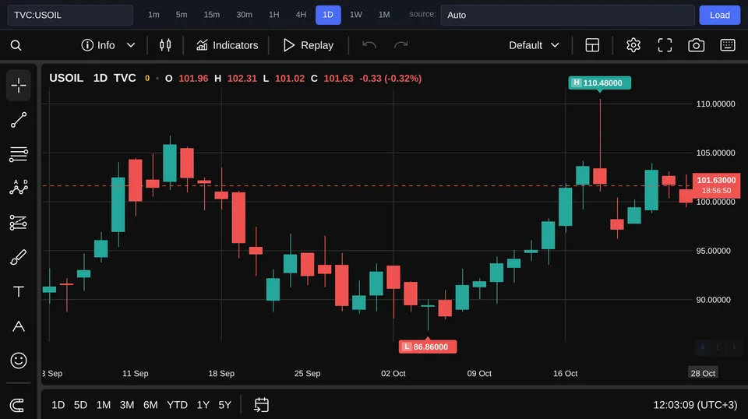The width and height of the screenshot is (748, 419).
Task: Open the symbol search magnifier
Action: click(x=16, y=45)
